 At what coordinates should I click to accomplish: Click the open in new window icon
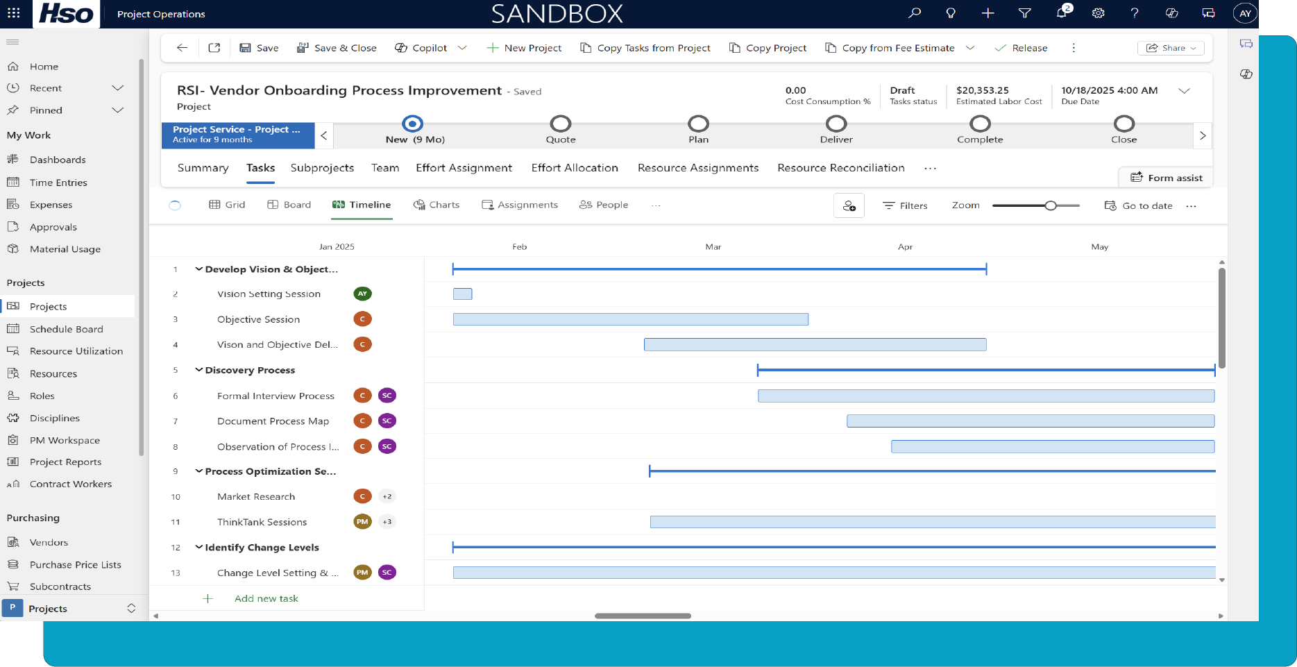pyautogui.click(x=214, y=48)
